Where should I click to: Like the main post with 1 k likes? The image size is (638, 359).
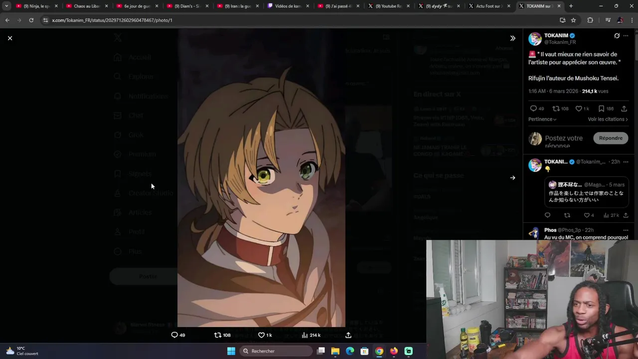tap(582, 108)
